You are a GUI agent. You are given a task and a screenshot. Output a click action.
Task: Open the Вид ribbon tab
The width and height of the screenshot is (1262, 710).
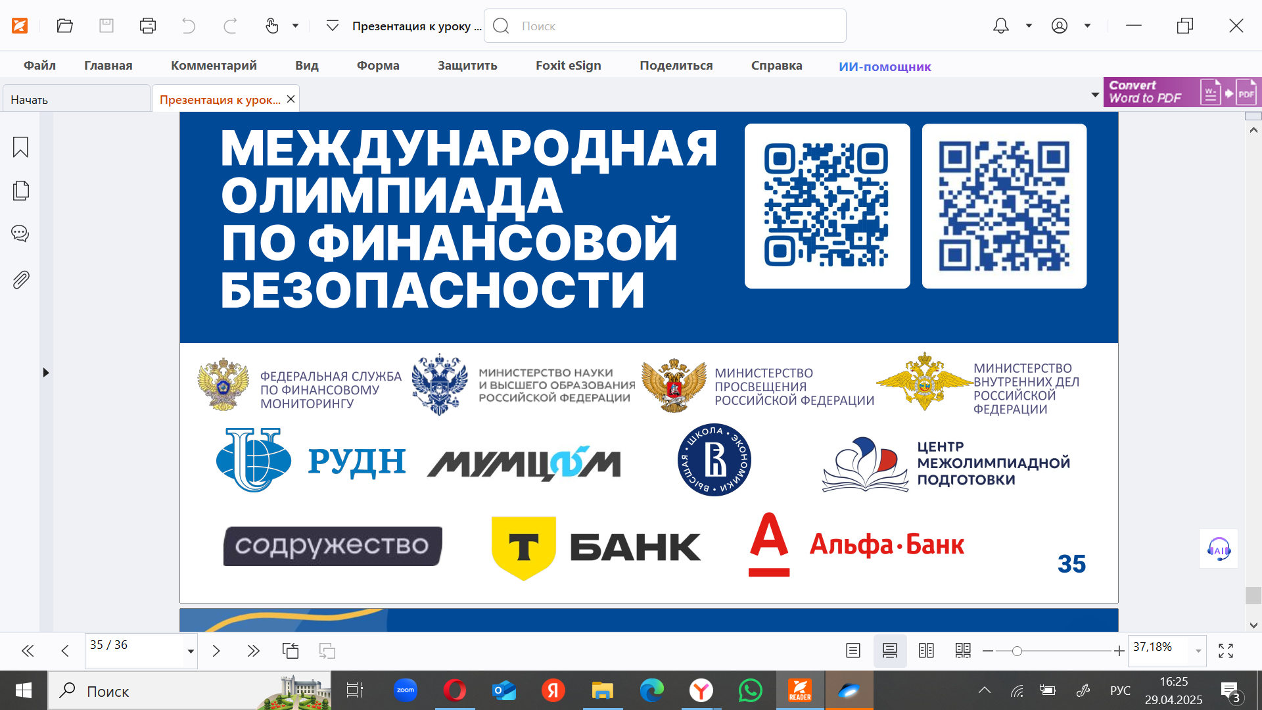coord(306,66)
